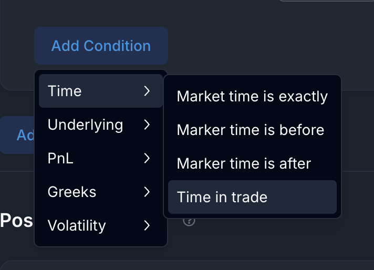This screenshot has height=270, width=374.
Task: Open the Underlying condition category
Action: [x=85, y=125]
